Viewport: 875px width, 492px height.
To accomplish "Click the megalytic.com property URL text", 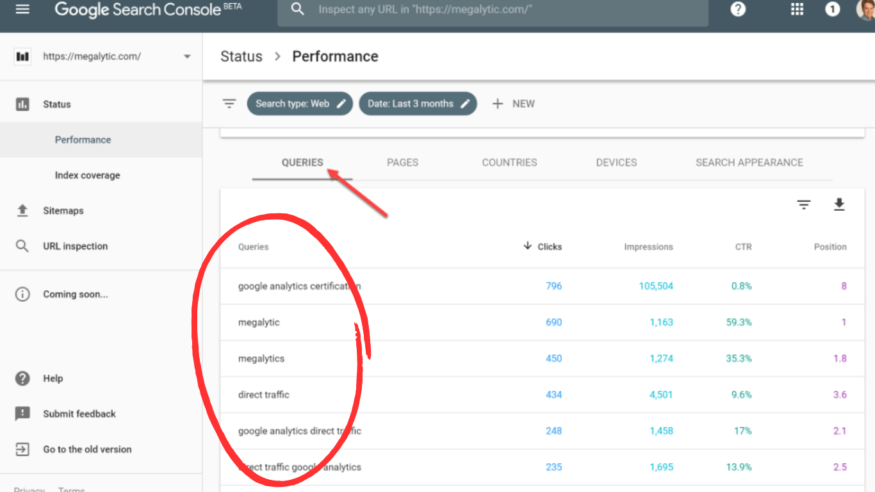I will [x=92, y=56].
